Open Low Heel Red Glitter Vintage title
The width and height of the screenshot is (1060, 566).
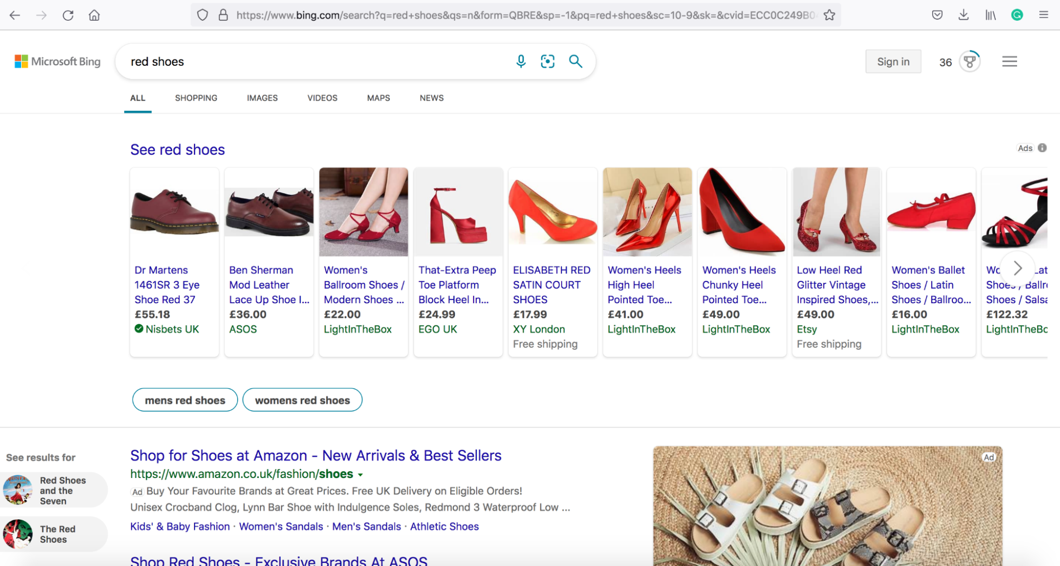pyautogui.click(x=837, y=285)
